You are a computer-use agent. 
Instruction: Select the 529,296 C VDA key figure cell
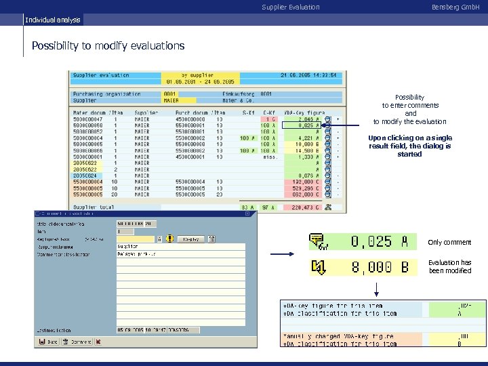302,188
